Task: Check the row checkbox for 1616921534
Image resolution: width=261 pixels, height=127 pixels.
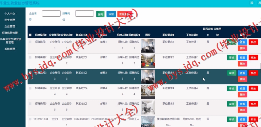Action: 30,119
